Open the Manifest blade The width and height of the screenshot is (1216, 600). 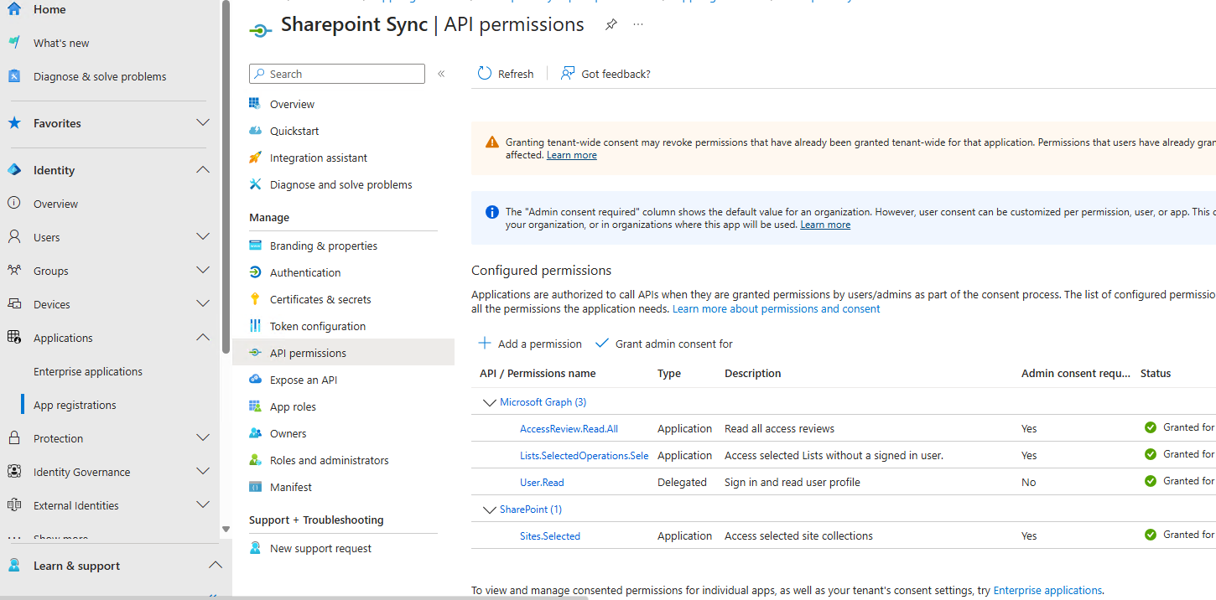(290, 487)
